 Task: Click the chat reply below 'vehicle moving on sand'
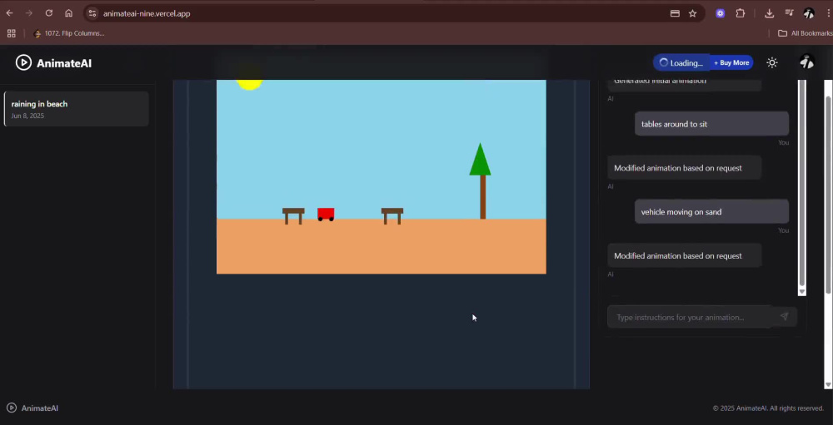click(684, 255)
